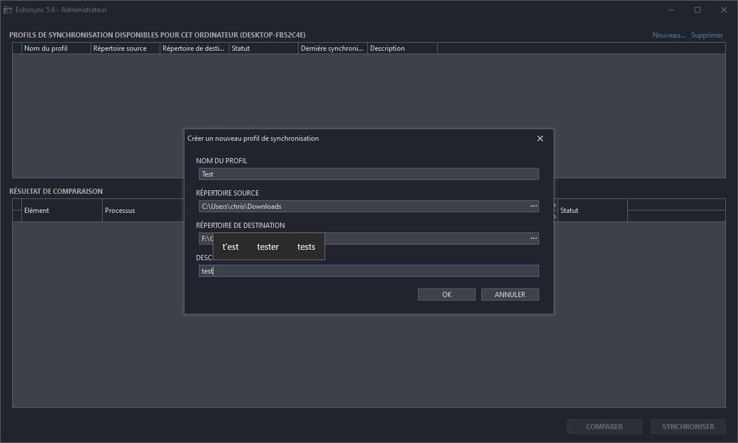Click the Echosync application icon in title bar
Viewport: 738px width, 443px height.
point(7,9)
